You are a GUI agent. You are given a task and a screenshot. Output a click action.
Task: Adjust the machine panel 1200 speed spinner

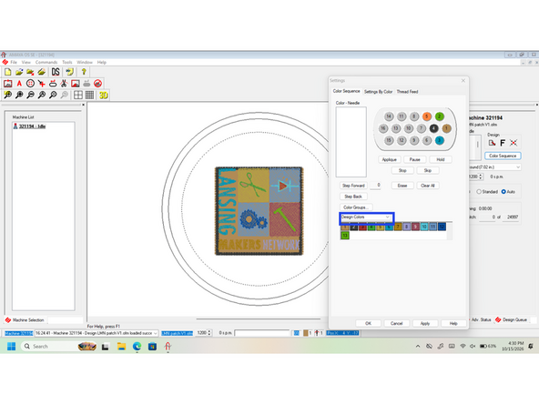[481, 177]
